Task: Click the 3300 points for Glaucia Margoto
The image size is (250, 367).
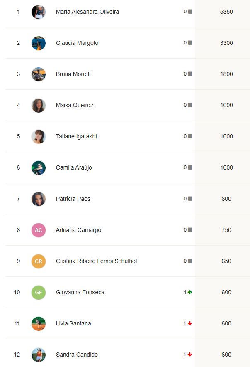Action: point(226,43)
